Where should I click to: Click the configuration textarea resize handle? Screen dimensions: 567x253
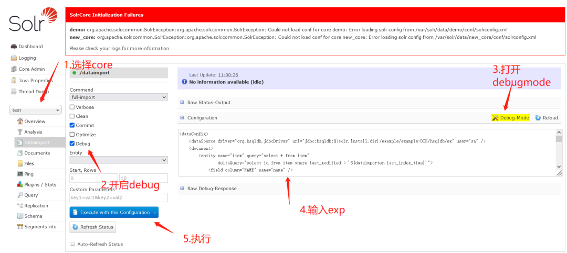[x=559, y=173]
